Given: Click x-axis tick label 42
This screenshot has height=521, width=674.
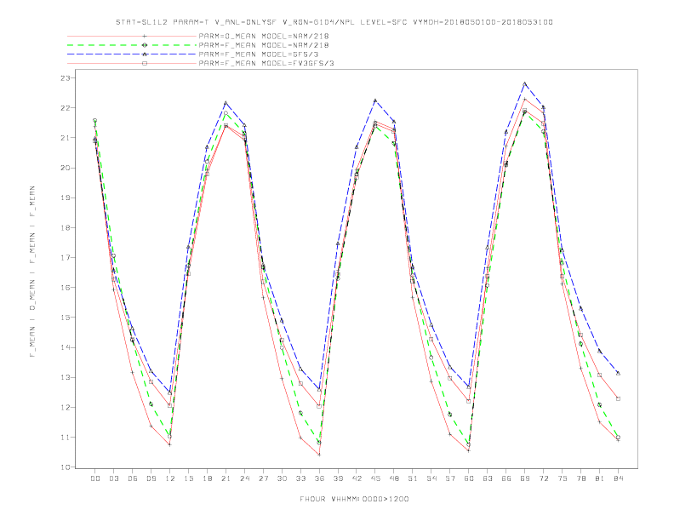Looking at the screenshot, I should (x=357, y=478).
